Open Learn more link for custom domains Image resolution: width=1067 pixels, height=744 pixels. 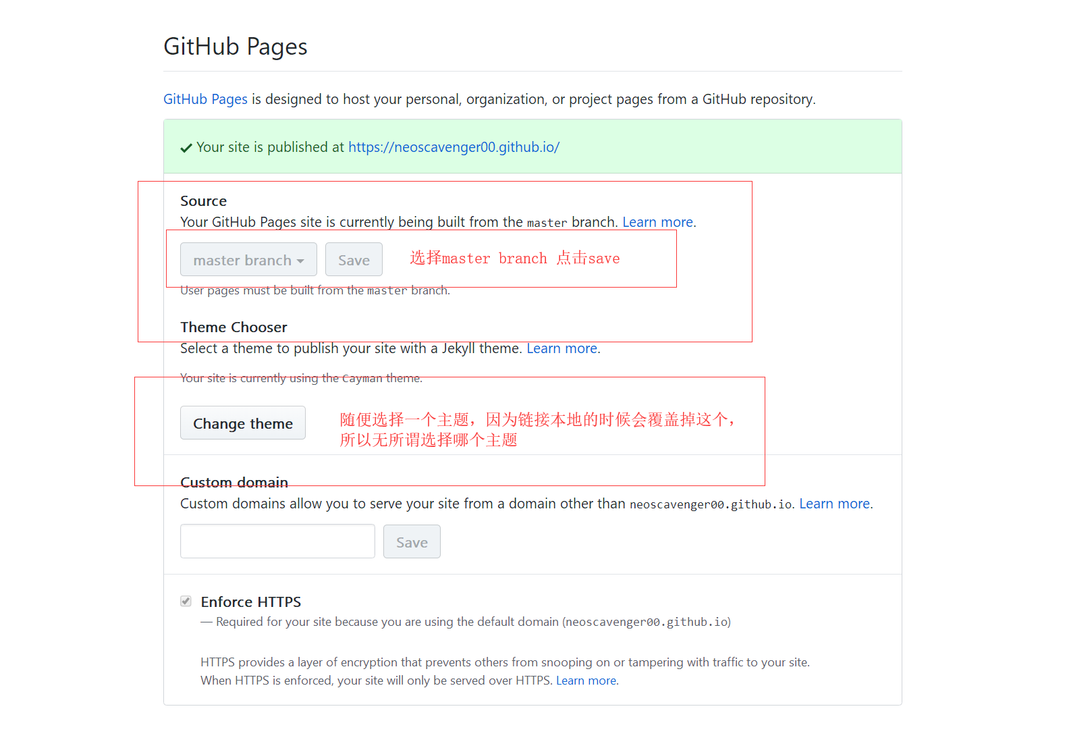pyautogui.click(x=834, y=504)
